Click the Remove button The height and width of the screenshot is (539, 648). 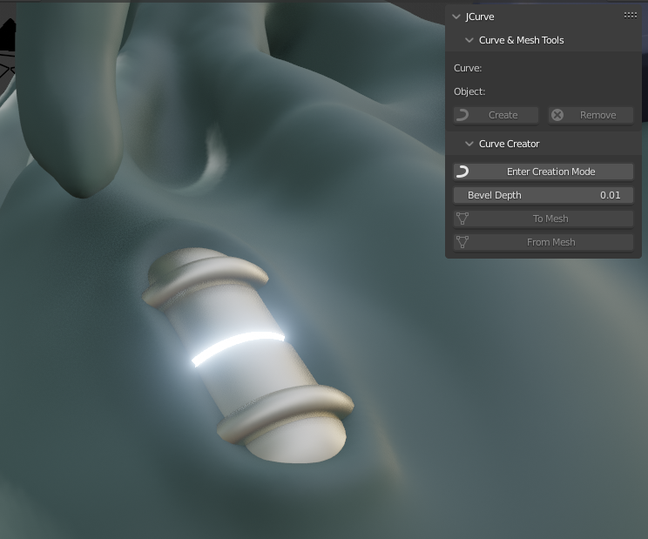591,115
